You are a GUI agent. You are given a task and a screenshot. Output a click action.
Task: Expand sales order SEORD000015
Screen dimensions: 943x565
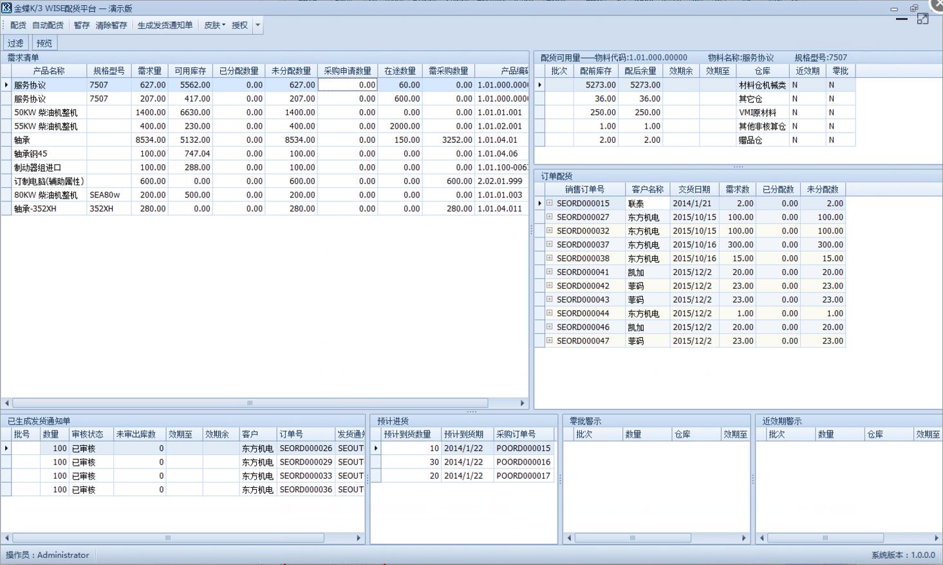click(550, 203)
